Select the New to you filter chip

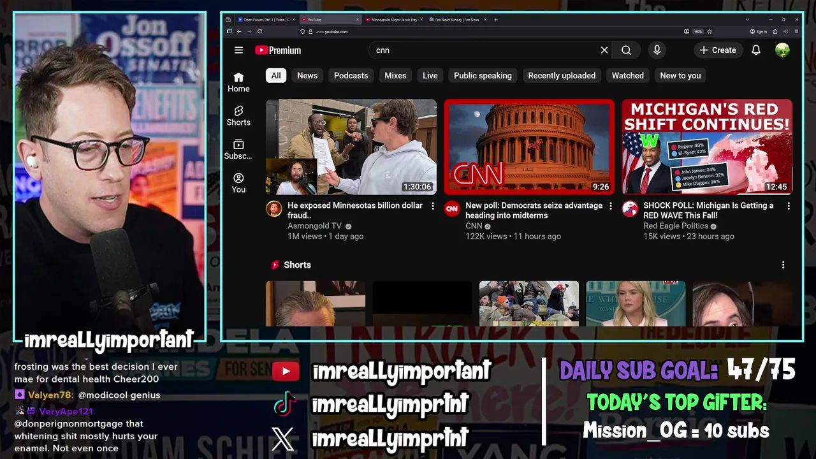tap(680, 75)
